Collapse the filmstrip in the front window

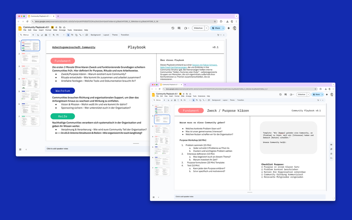tap(158, 197)
